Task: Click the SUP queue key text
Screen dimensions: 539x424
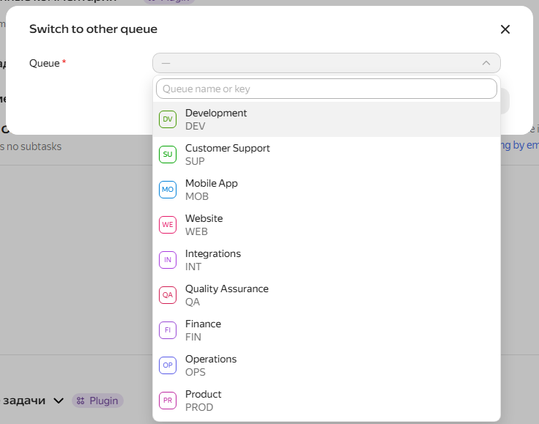Action: click(195, 161)
